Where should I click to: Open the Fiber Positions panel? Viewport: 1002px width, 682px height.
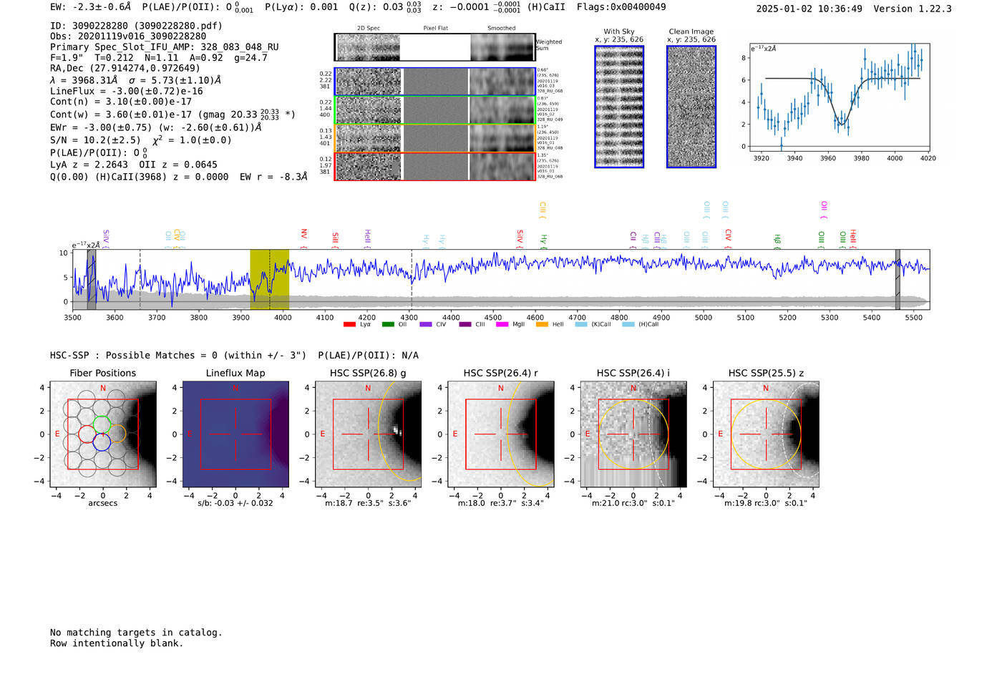coord(103,434)
